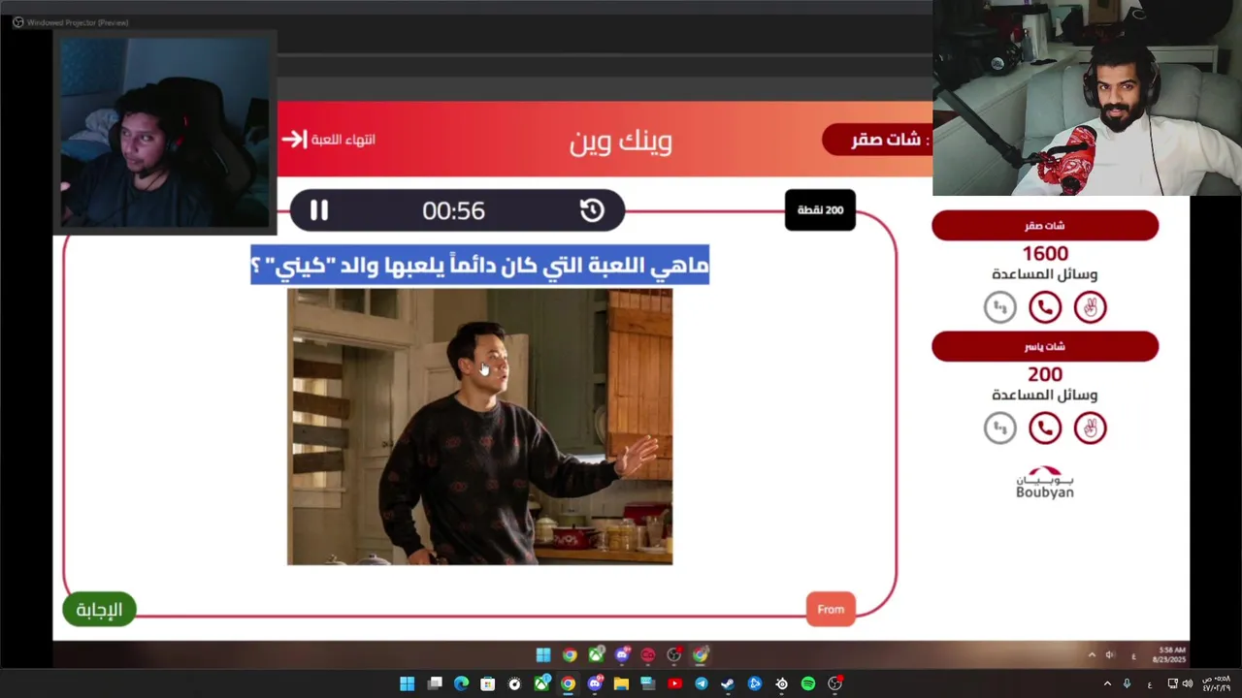Click the 200 score of شات ياسر

tap(1045, 374)
